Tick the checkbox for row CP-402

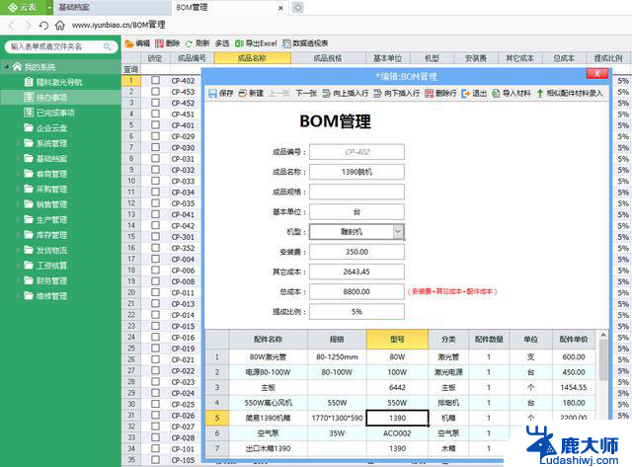click(x=155, y=80)
